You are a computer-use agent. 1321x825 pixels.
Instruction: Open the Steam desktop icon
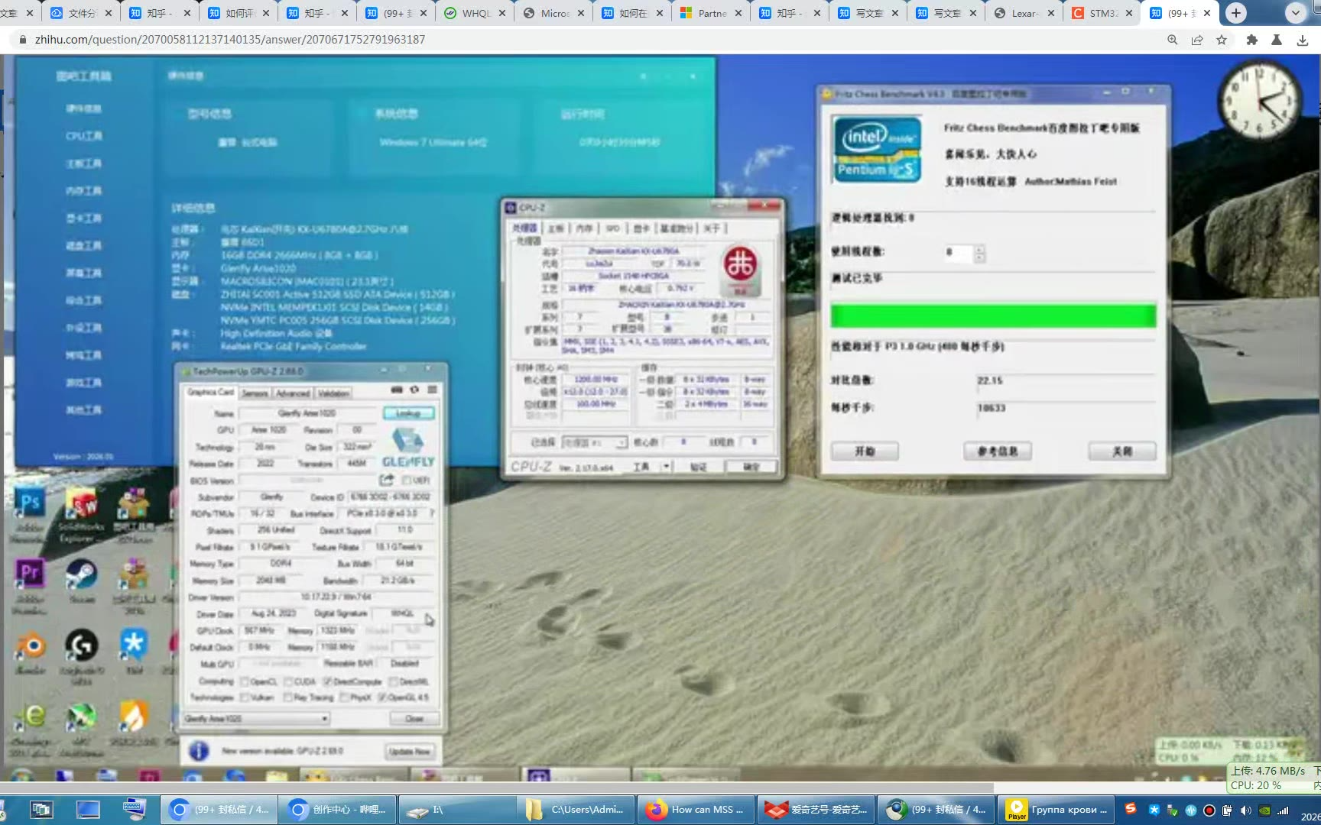pos(81,574)
